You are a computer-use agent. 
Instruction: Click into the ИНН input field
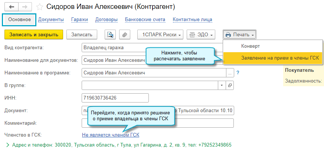pos(115,98)
